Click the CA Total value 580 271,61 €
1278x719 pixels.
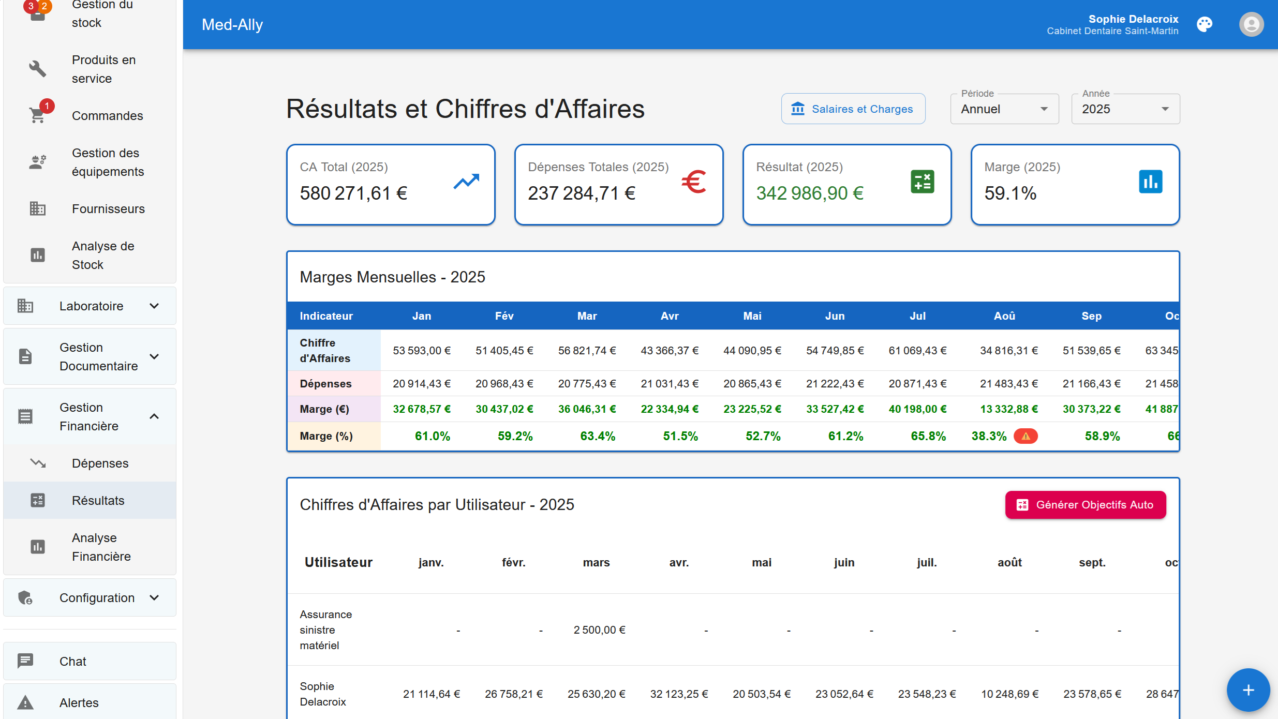click(354, 193)
